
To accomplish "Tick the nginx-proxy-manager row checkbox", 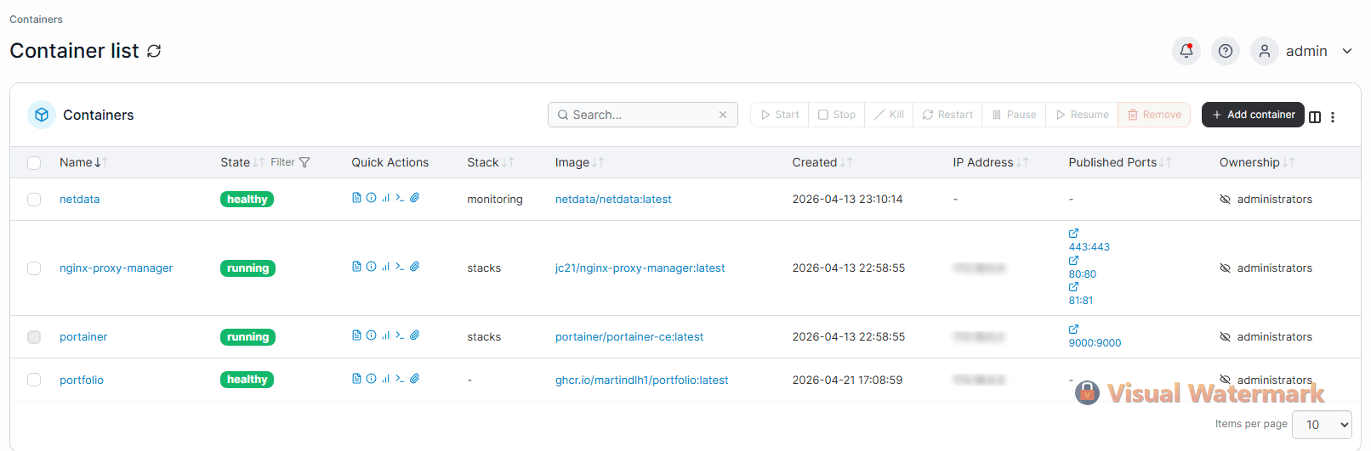I will tap(34, 268).
